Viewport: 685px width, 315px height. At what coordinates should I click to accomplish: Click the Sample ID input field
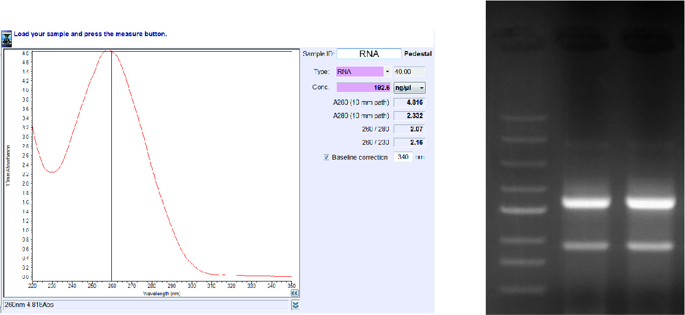[x=369, y=54]
